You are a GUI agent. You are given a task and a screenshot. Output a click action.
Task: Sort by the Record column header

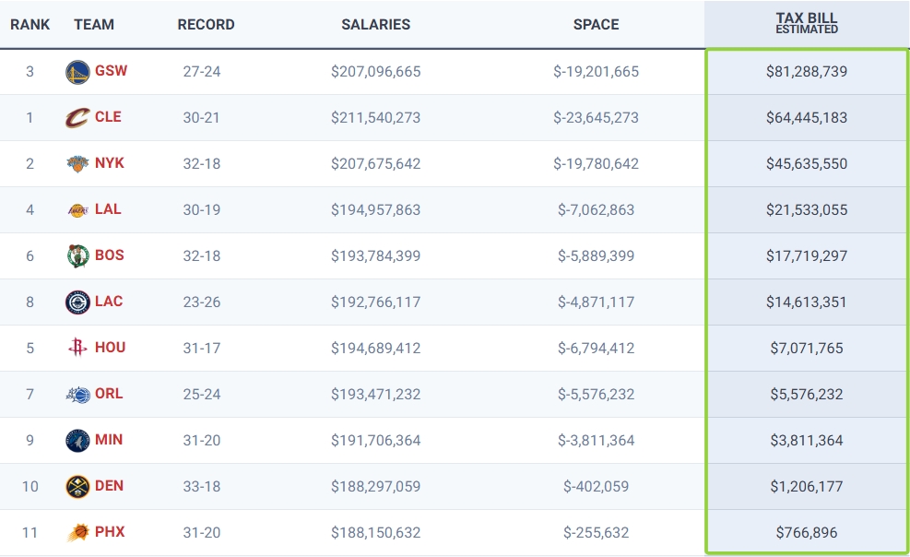coord(206,25)
